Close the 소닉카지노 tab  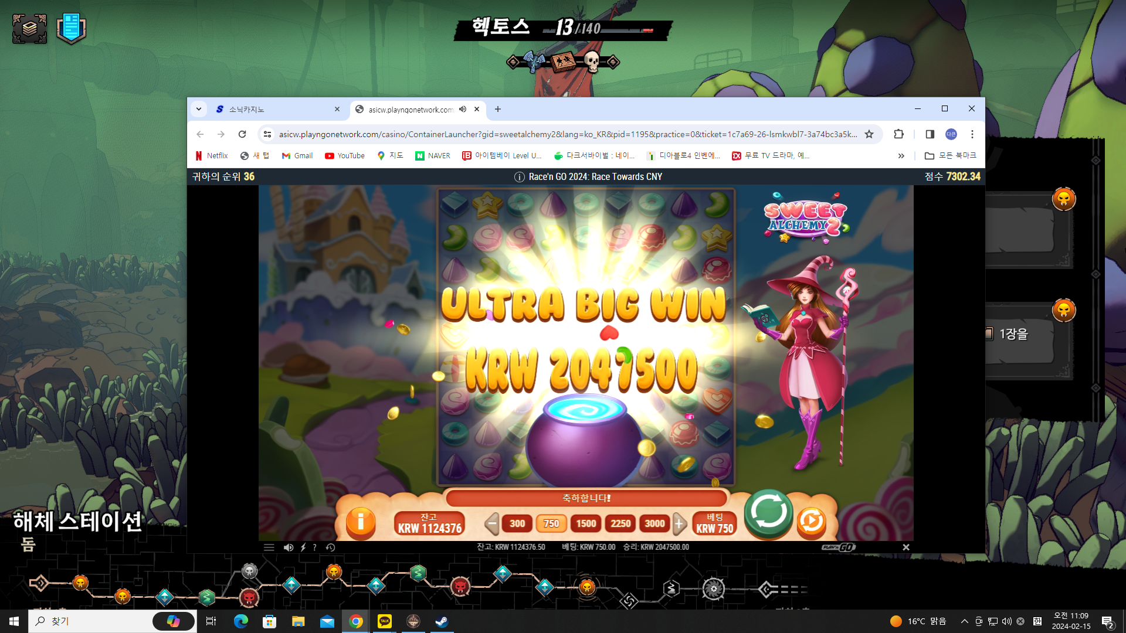337,109
